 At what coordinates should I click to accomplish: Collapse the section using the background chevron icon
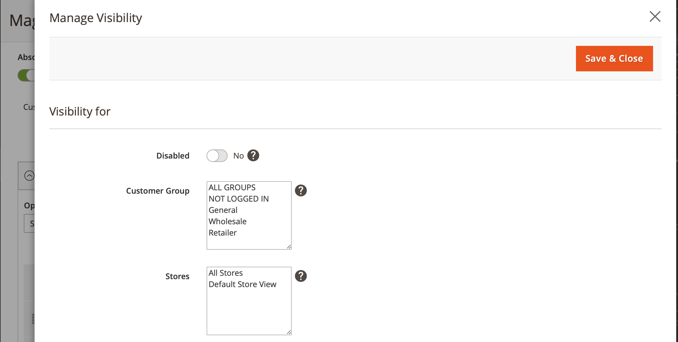pyautogui.click(x=29, y=176)
